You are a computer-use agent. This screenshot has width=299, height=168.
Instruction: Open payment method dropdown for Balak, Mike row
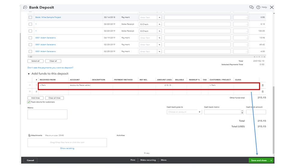[160, 17]
